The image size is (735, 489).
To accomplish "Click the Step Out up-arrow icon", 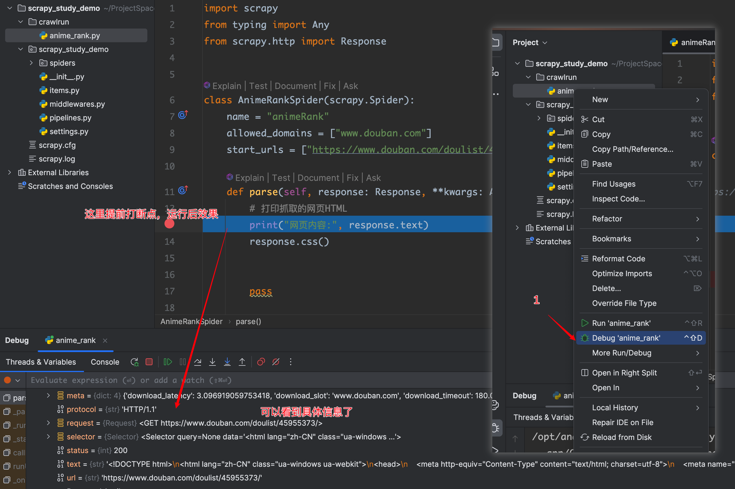I will click(242, 362).
